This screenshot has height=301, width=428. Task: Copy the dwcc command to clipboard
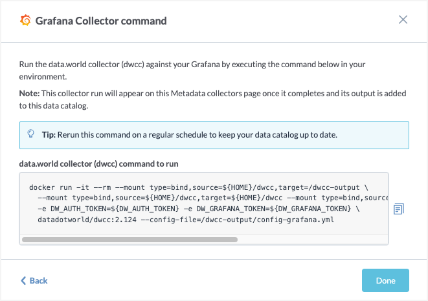398,209
